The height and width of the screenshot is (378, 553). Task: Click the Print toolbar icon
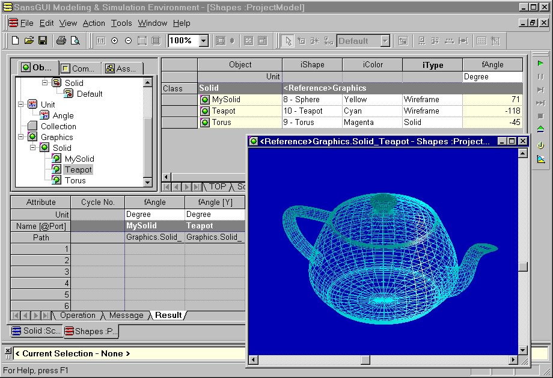coord(61,41)
